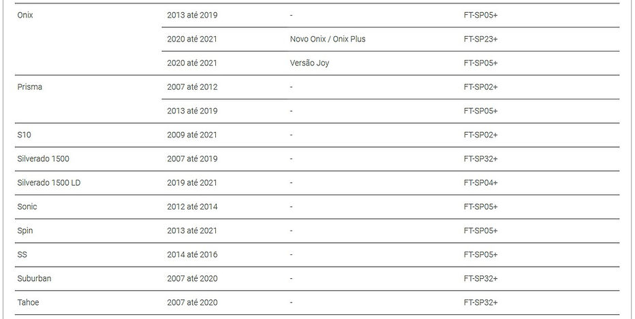This screenshot has height=319, width=635.
Task: Click the Tahoe model name
Action: click(x=28, y=303)
